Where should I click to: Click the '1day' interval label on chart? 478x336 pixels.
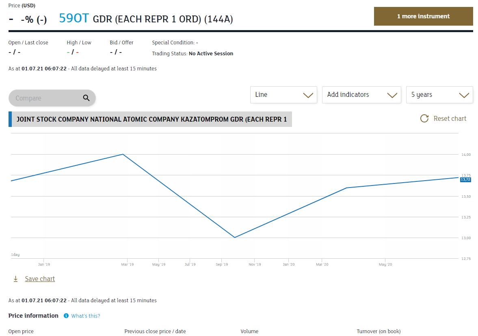click(x=15, y=255)
